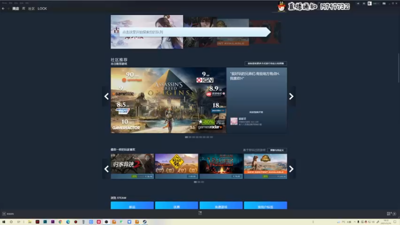400x225 pixels.
Task: Click the explore and customize button
Action: (277, 150)
